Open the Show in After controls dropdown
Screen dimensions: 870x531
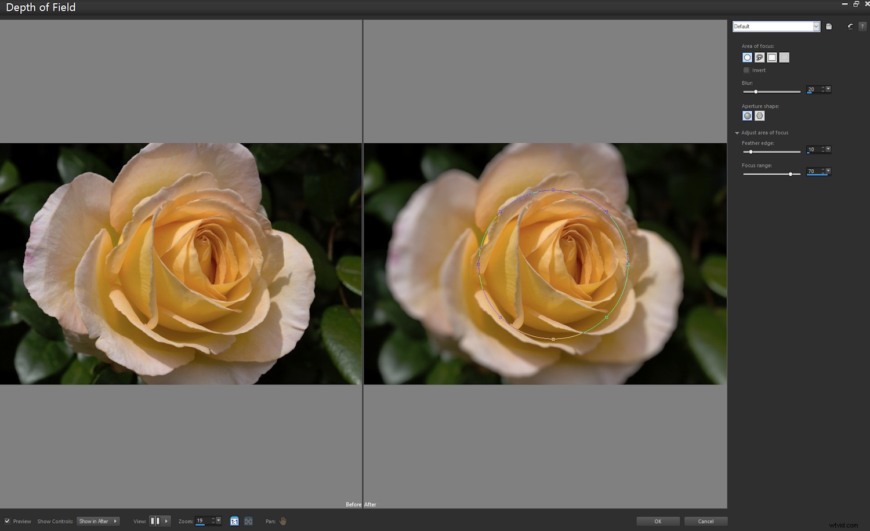(x=97, y=521)
